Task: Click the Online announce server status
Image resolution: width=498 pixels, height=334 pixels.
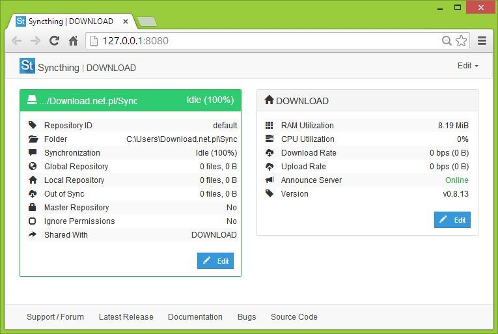Action: point(457,180)
